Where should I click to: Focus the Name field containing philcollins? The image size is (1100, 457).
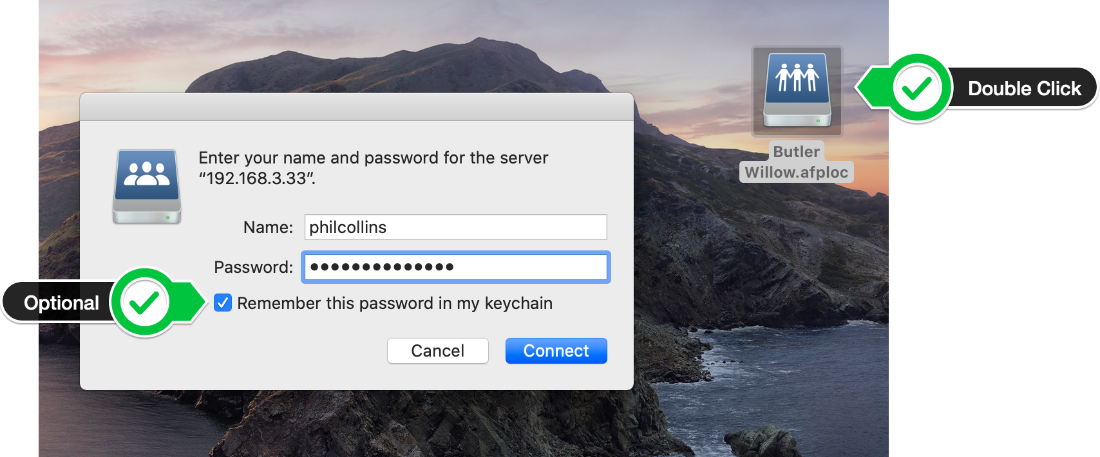(455, 227)
